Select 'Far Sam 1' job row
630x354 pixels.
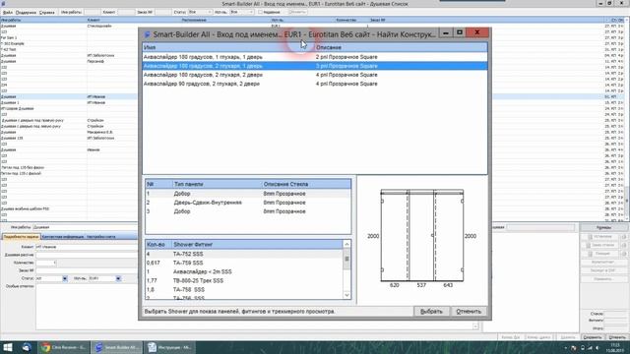coord(69,37)
